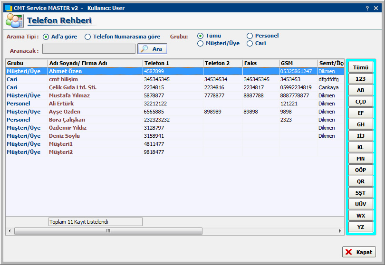This screenshot has height=265, width=385.
Task: Select "Telefon Numarasına göre" search type
Action: 88,37
